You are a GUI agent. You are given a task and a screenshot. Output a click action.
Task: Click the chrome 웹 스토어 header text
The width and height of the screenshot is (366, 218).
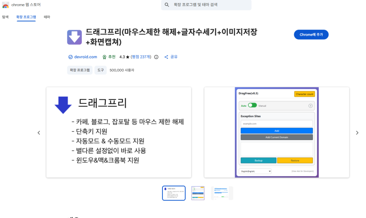coord(26,5)
